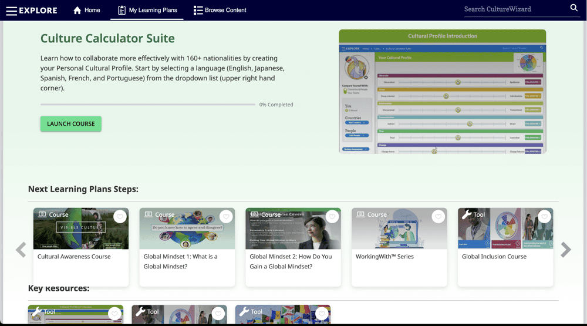
Task: Click the search magnifier icon
Action: click(573, 8)
